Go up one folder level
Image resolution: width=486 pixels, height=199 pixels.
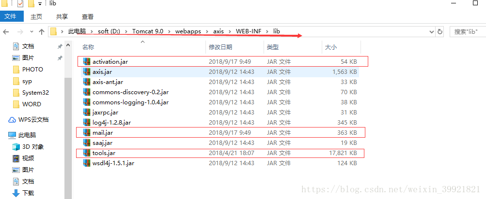coord(42,31)
